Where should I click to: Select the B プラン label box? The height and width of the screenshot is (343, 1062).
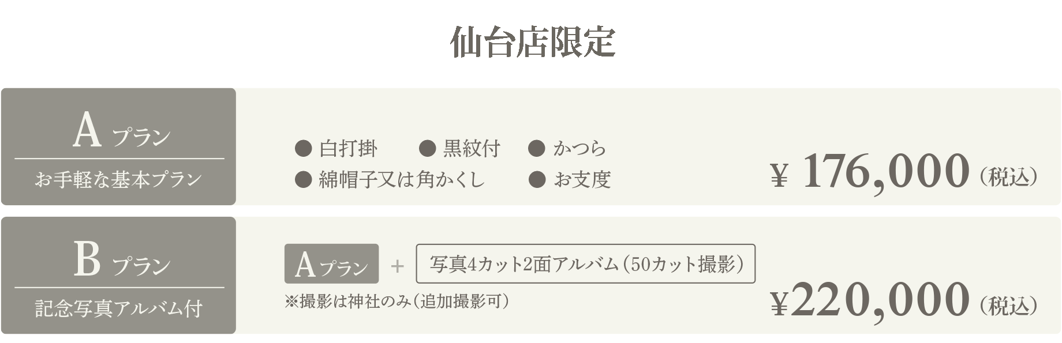coord(118,275)
